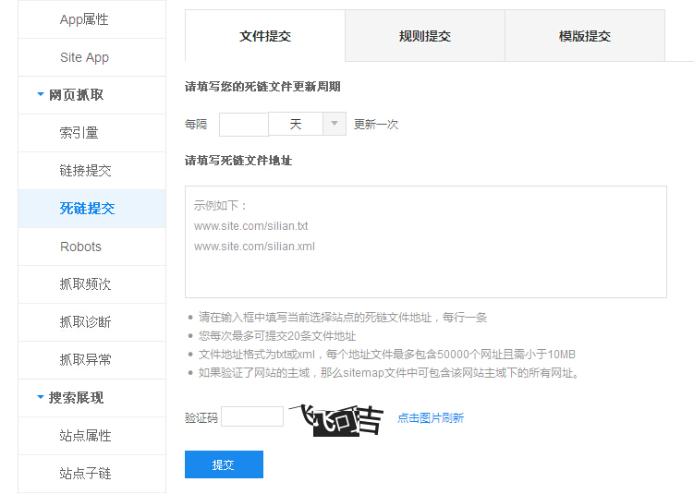The image size is (694, 494).
Task: Open the 天 update-period dropdown
Action: pyautogui.click(x=334, y=124)
